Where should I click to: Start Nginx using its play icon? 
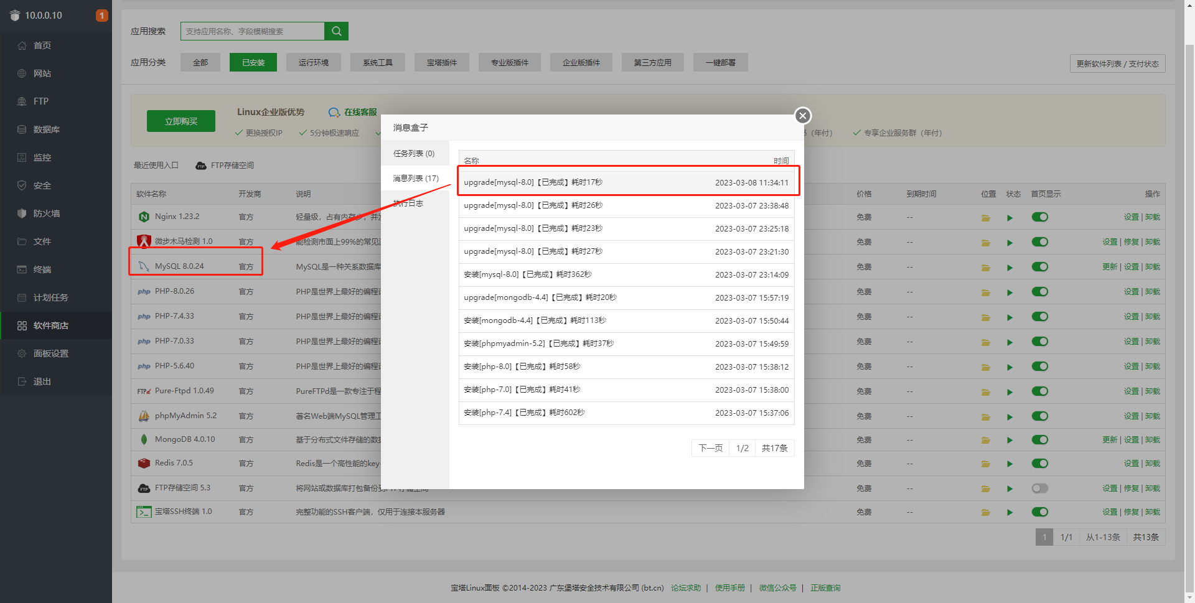(1010, 218)
